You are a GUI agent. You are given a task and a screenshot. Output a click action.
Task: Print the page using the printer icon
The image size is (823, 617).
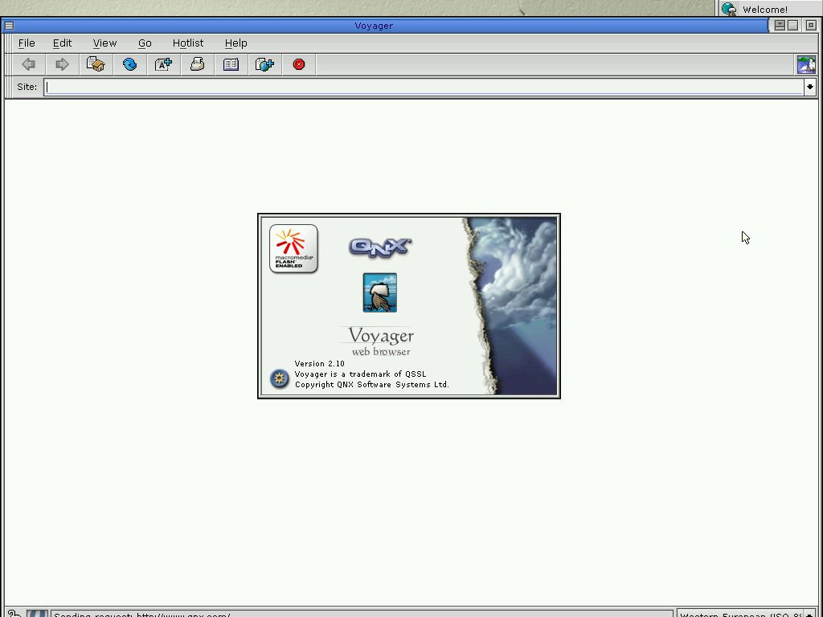click(x=198, y=64)
